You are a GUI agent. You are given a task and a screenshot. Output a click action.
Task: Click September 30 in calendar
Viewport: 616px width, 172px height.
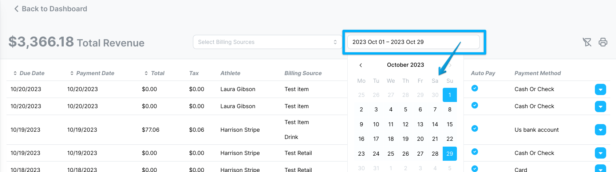435,95
